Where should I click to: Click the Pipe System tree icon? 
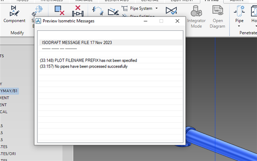pyautogui.click(x=124, y=8)
